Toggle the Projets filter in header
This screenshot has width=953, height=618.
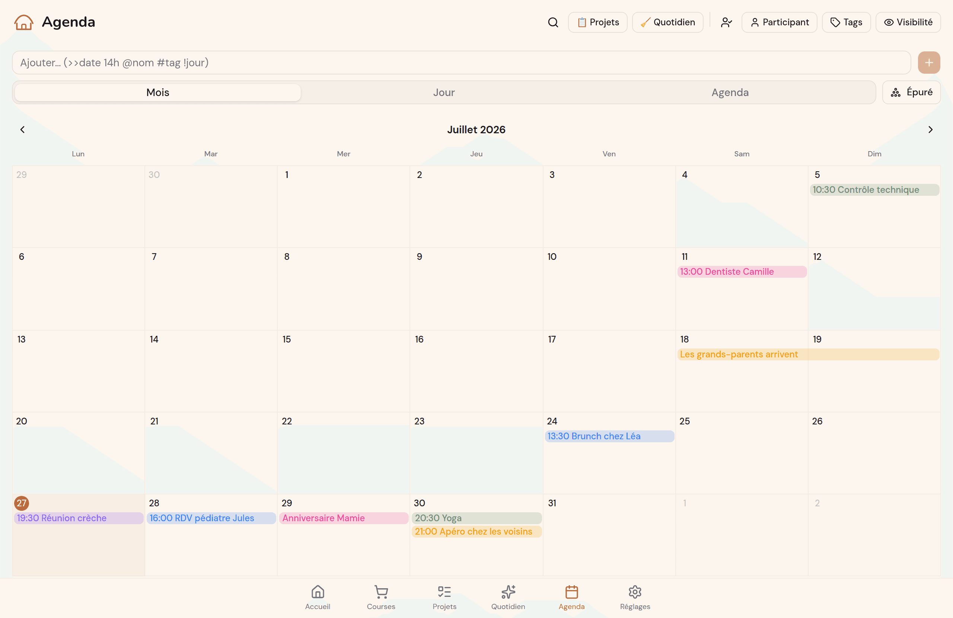pyautogui.click(x=597, y=22)
